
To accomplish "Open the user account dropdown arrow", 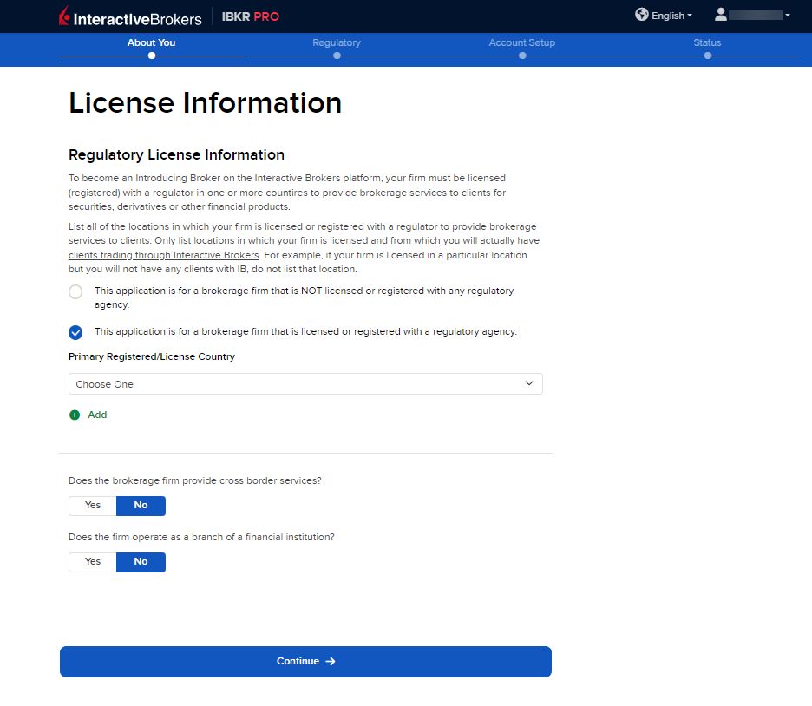I will [787, 16].
